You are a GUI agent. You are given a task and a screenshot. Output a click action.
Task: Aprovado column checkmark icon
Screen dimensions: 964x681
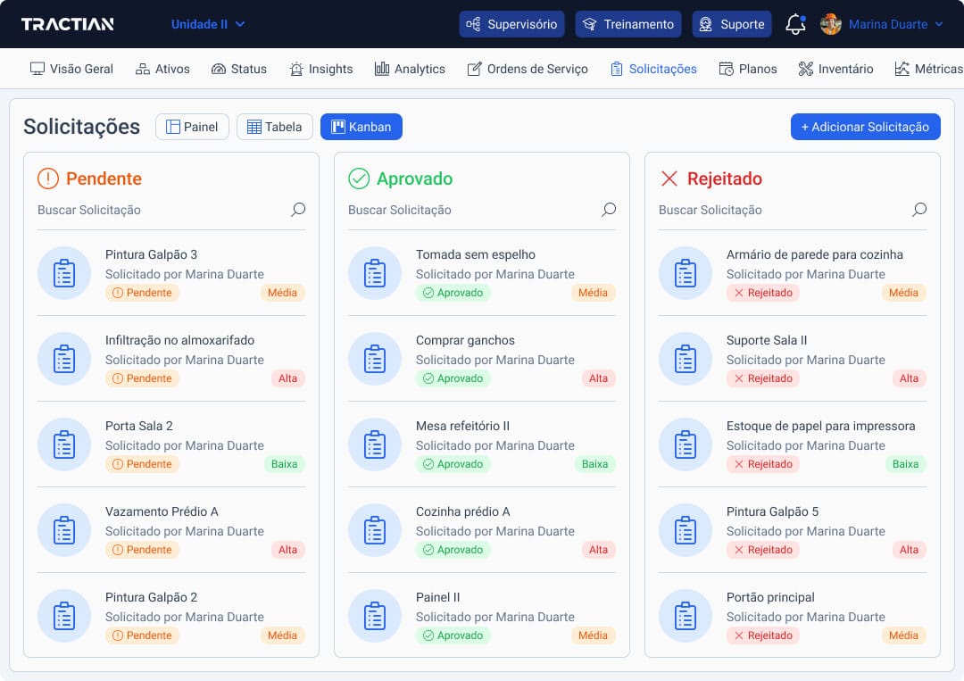pyautogui.click(x=359, y=179)
